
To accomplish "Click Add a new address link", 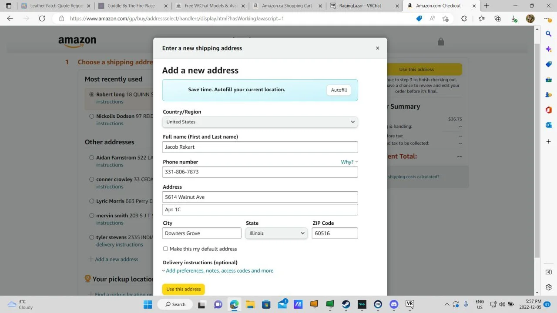I will (117, 259).
